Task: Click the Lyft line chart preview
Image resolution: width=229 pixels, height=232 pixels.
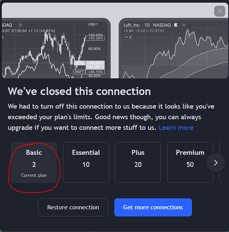Action: [173, 48]
